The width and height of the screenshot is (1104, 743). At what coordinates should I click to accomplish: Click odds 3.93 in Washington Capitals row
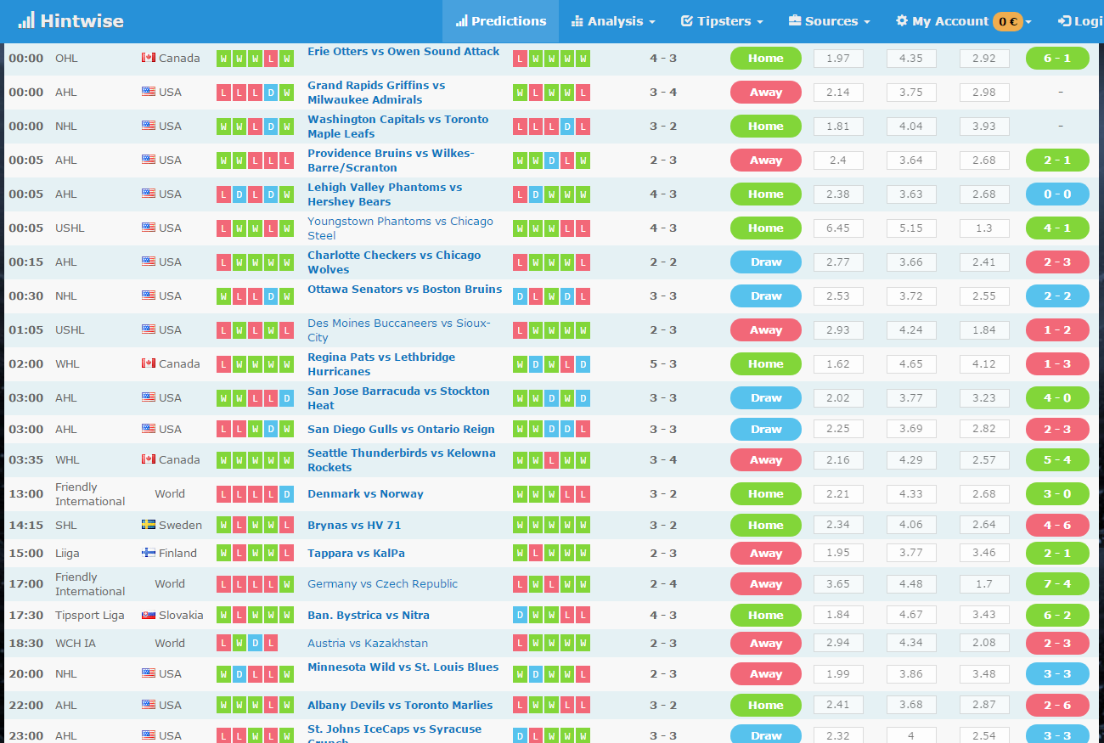coord(984,127)
